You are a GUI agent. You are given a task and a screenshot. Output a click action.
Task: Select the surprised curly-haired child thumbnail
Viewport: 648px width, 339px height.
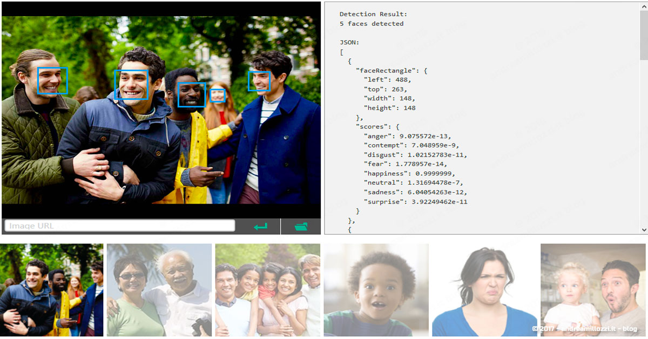tap(376, 290)
